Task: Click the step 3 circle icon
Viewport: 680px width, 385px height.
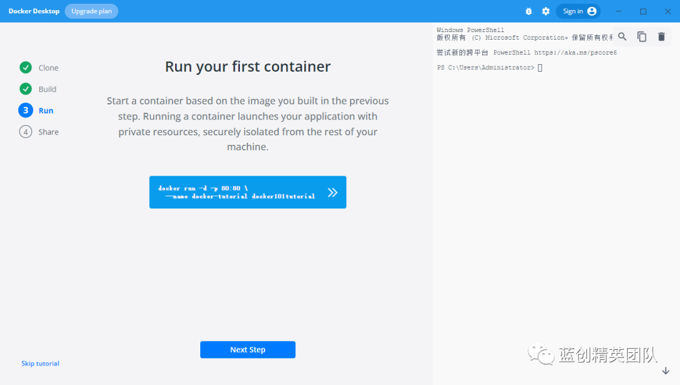Action: pyautogui.click(x=26, y=110)
